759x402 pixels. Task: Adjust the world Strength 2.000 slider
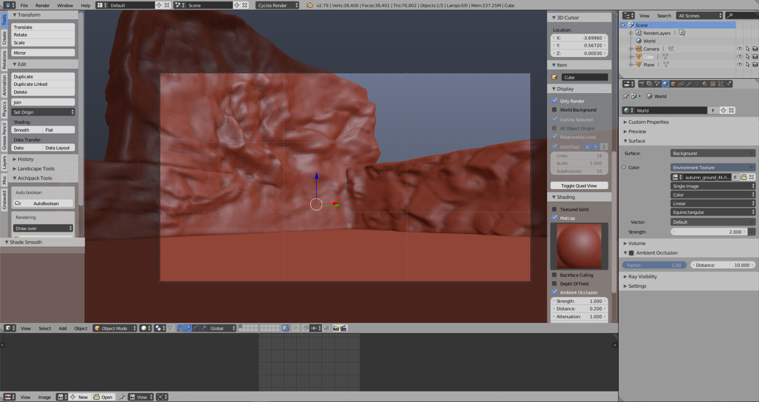[709, 232]
